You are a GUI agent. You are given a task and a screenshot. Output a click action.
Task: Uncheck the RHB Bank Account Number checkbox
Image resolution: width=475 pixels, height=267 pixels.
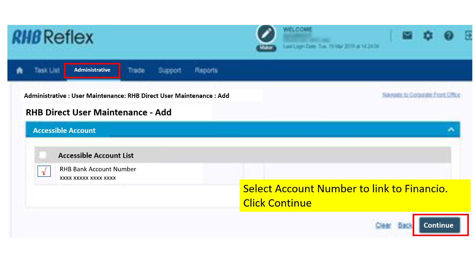[44, 171]
